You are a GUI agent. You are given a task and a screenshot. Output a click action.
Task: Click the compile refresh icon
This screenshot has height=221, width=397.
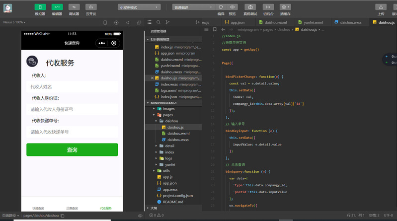(x=221, y=7)
